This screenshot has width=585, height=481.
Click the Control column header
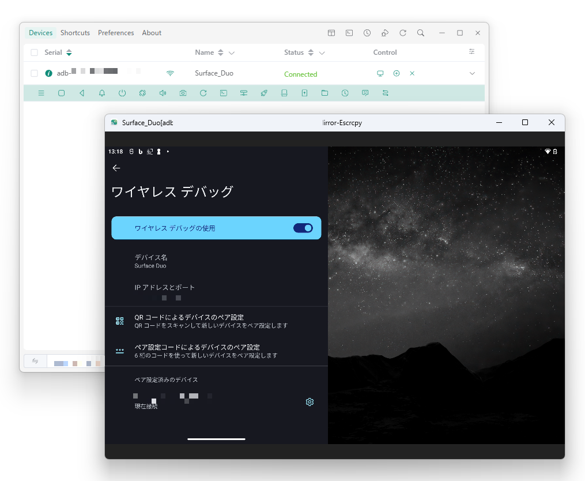point(385,52)
